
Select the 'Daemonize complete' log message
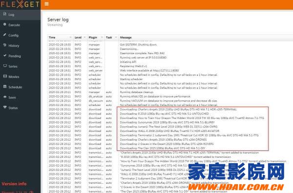click(x=142, y=53)
